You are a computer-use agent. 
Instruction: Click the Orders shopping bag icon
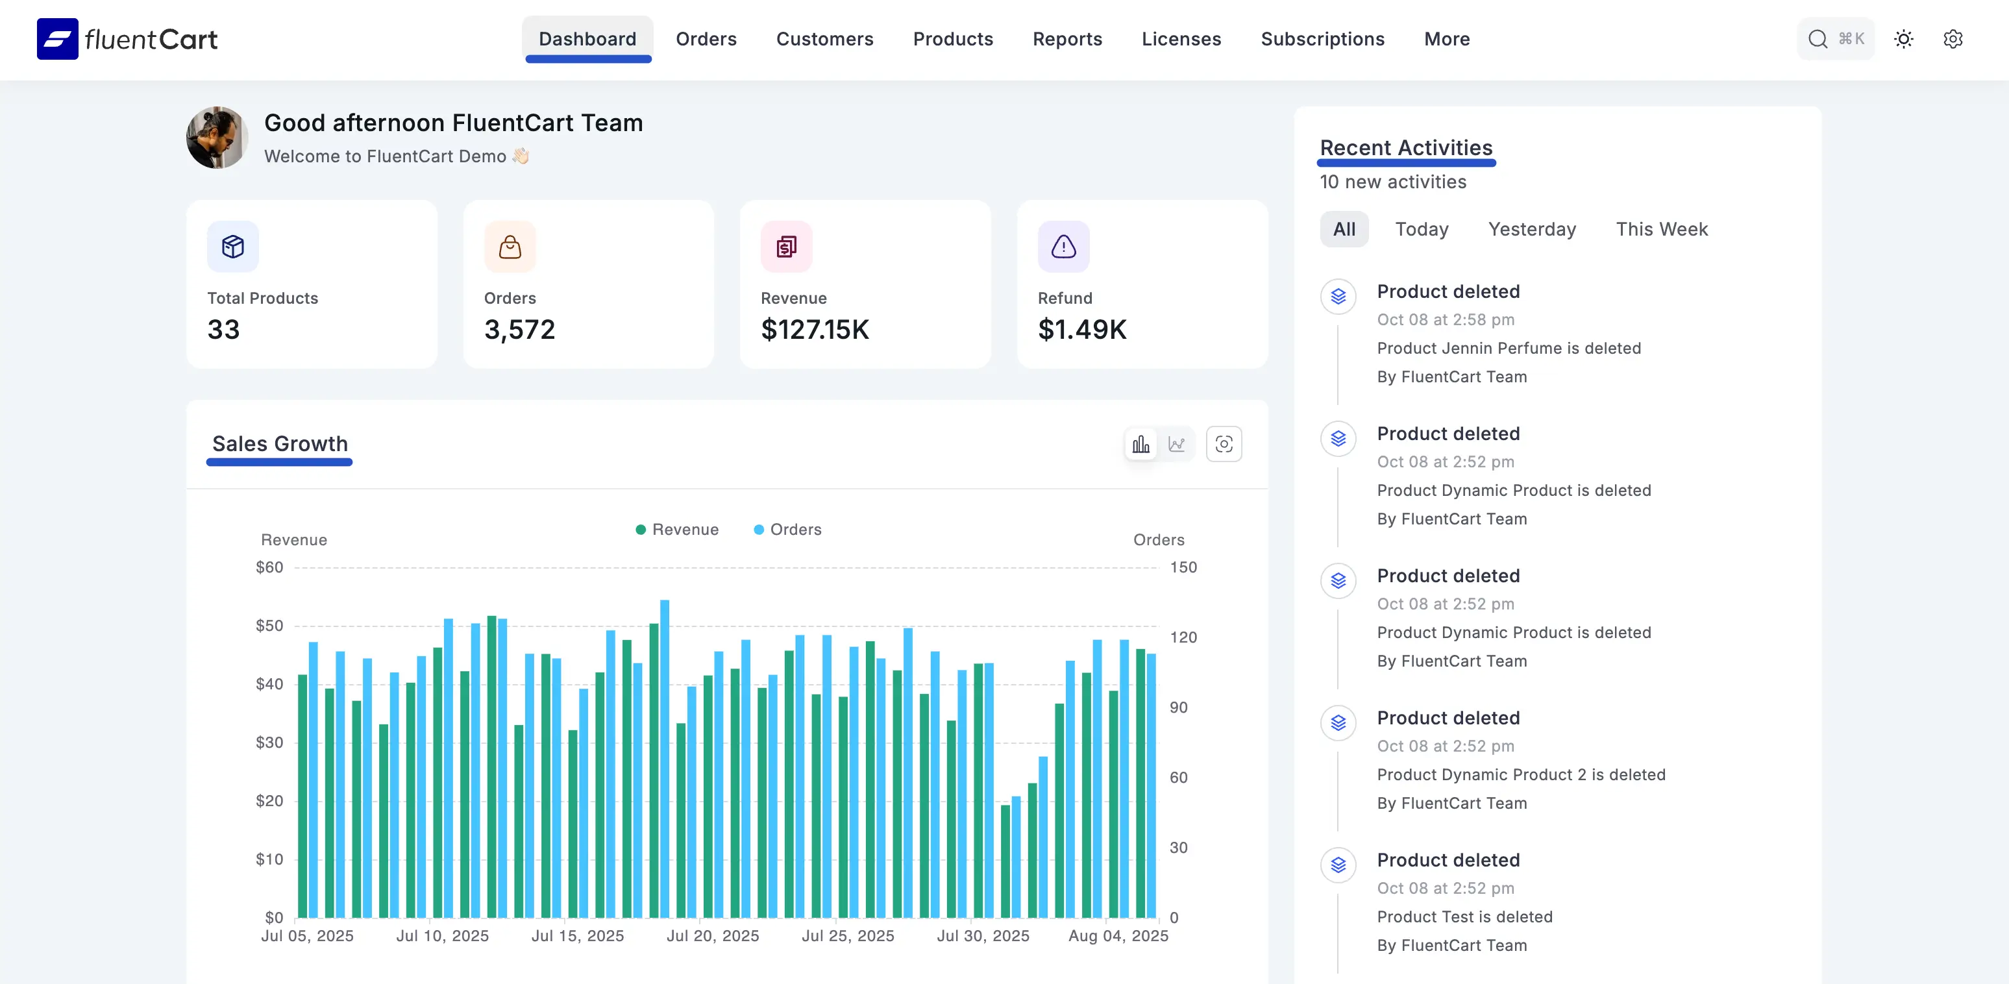tap(510, 247)
